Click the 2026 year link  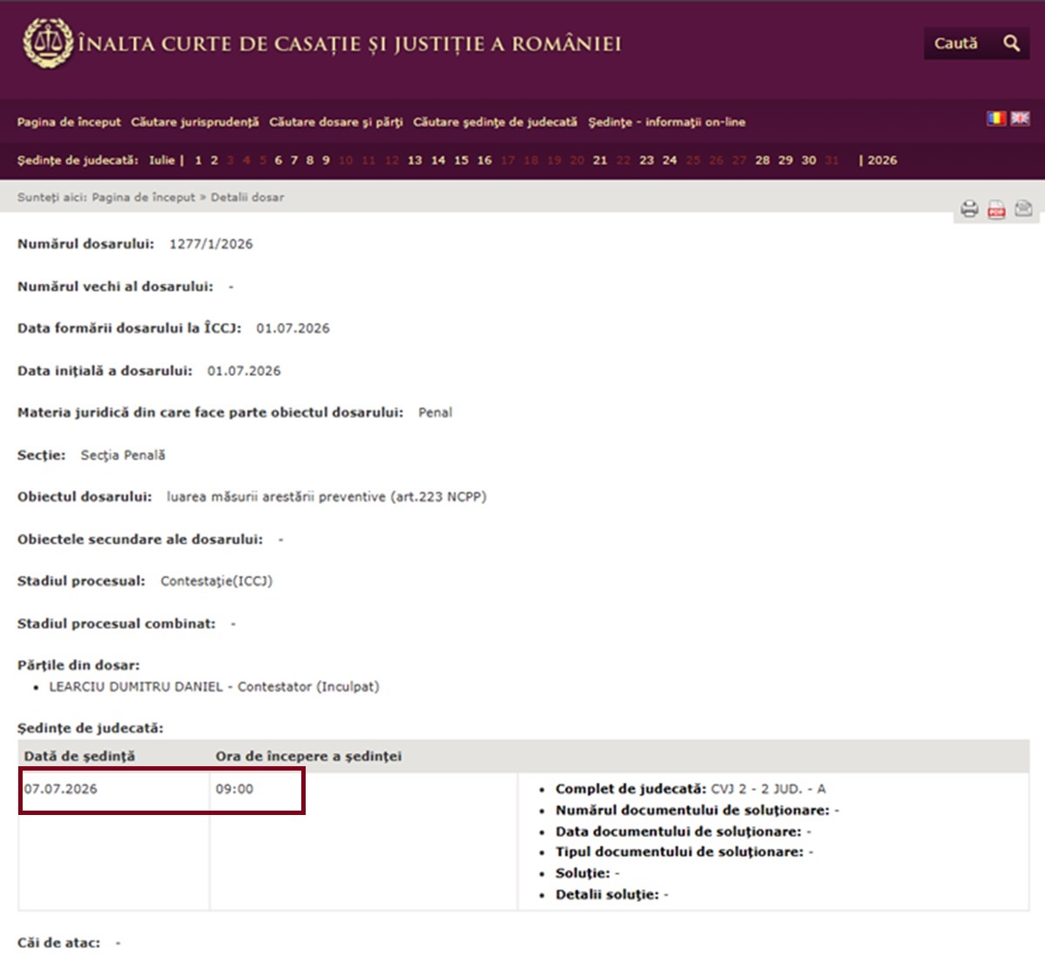coord(882,160)
